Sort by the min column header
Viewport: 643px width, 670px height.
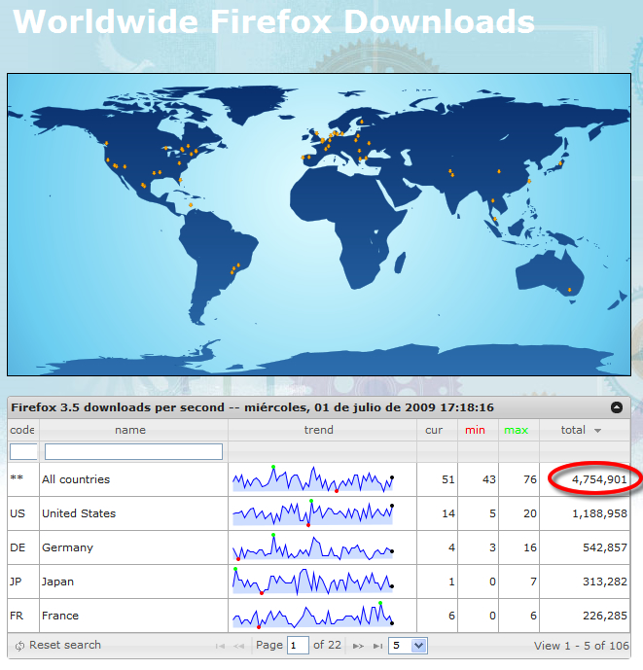pos(475,430)
